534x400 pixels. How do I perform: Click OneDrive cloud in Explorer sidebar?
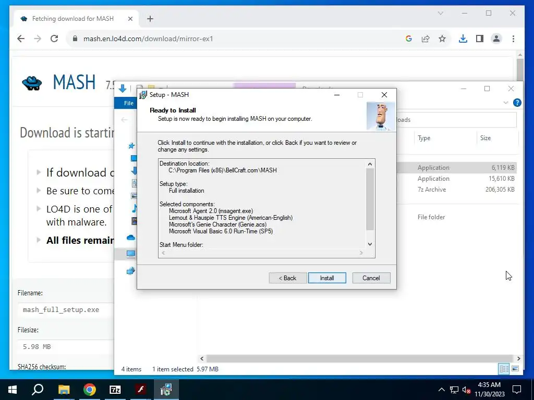(131, 238)
